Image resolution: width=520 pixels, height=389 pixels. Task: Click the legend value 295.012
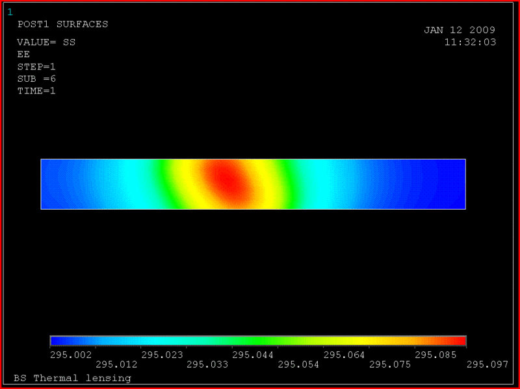(x=116, y=364)
